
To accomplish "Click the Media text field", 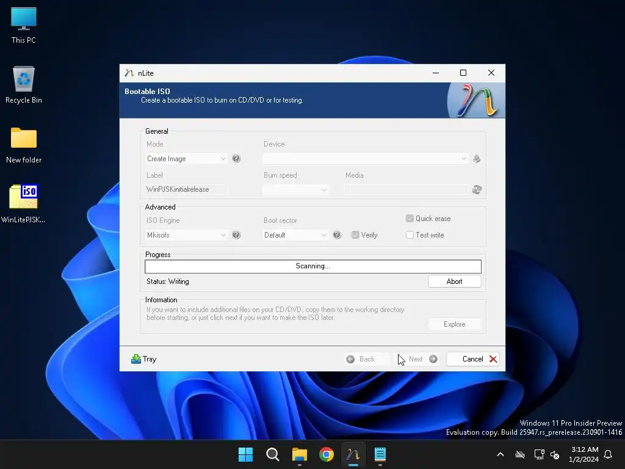I will tap(406, 189).
